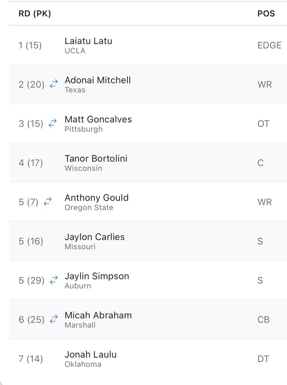Click trade icon beside Matt Goncalves pick
Viewport: 287px width, 385px height.
tap(53, 123)
